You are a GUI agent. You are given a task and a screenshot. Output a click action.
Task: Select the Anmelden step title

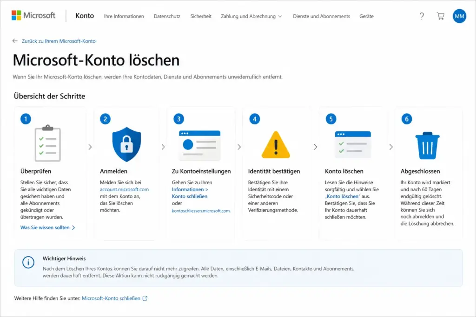[x=113, y=171]
